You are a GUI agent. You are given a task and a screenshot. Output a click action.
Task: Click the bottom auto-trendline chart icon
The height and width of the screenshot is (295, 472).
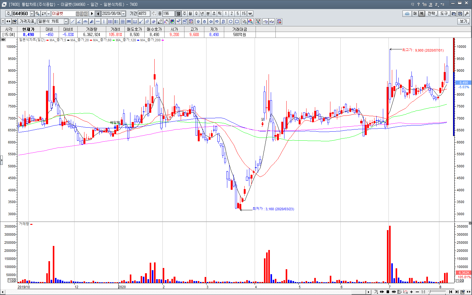pos(405,292)
